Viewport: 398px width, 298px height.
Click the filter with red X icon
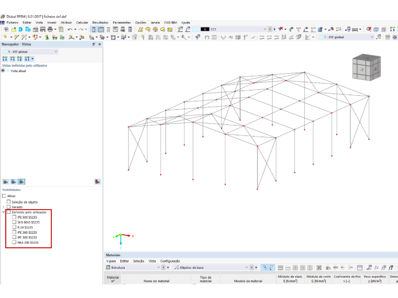coord(280,29)
